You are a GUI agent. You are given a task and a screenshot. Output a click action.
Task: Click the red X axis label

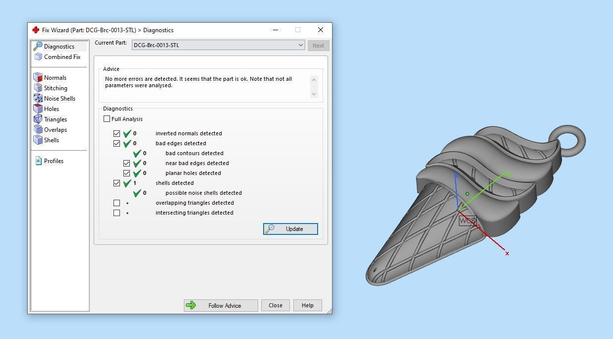507,253
